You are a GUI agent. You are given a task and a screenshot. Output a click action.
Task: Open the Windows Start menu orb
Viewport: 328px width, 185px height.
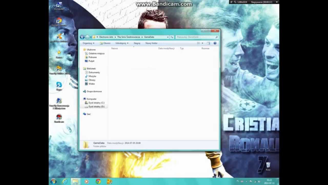tap(54, 181)
